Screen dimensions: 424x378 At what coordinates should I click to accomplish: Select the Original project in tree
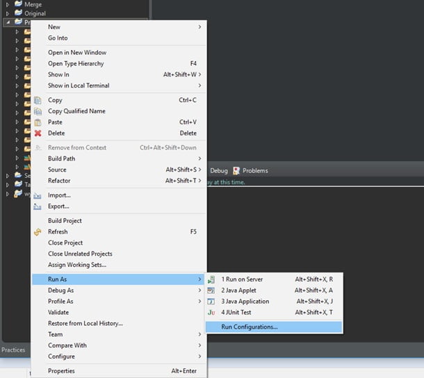(35, 13)
